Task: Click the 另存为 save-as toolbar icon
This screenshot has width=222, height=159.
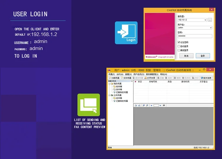Action: pyautogui.click(x=183, y=78)
